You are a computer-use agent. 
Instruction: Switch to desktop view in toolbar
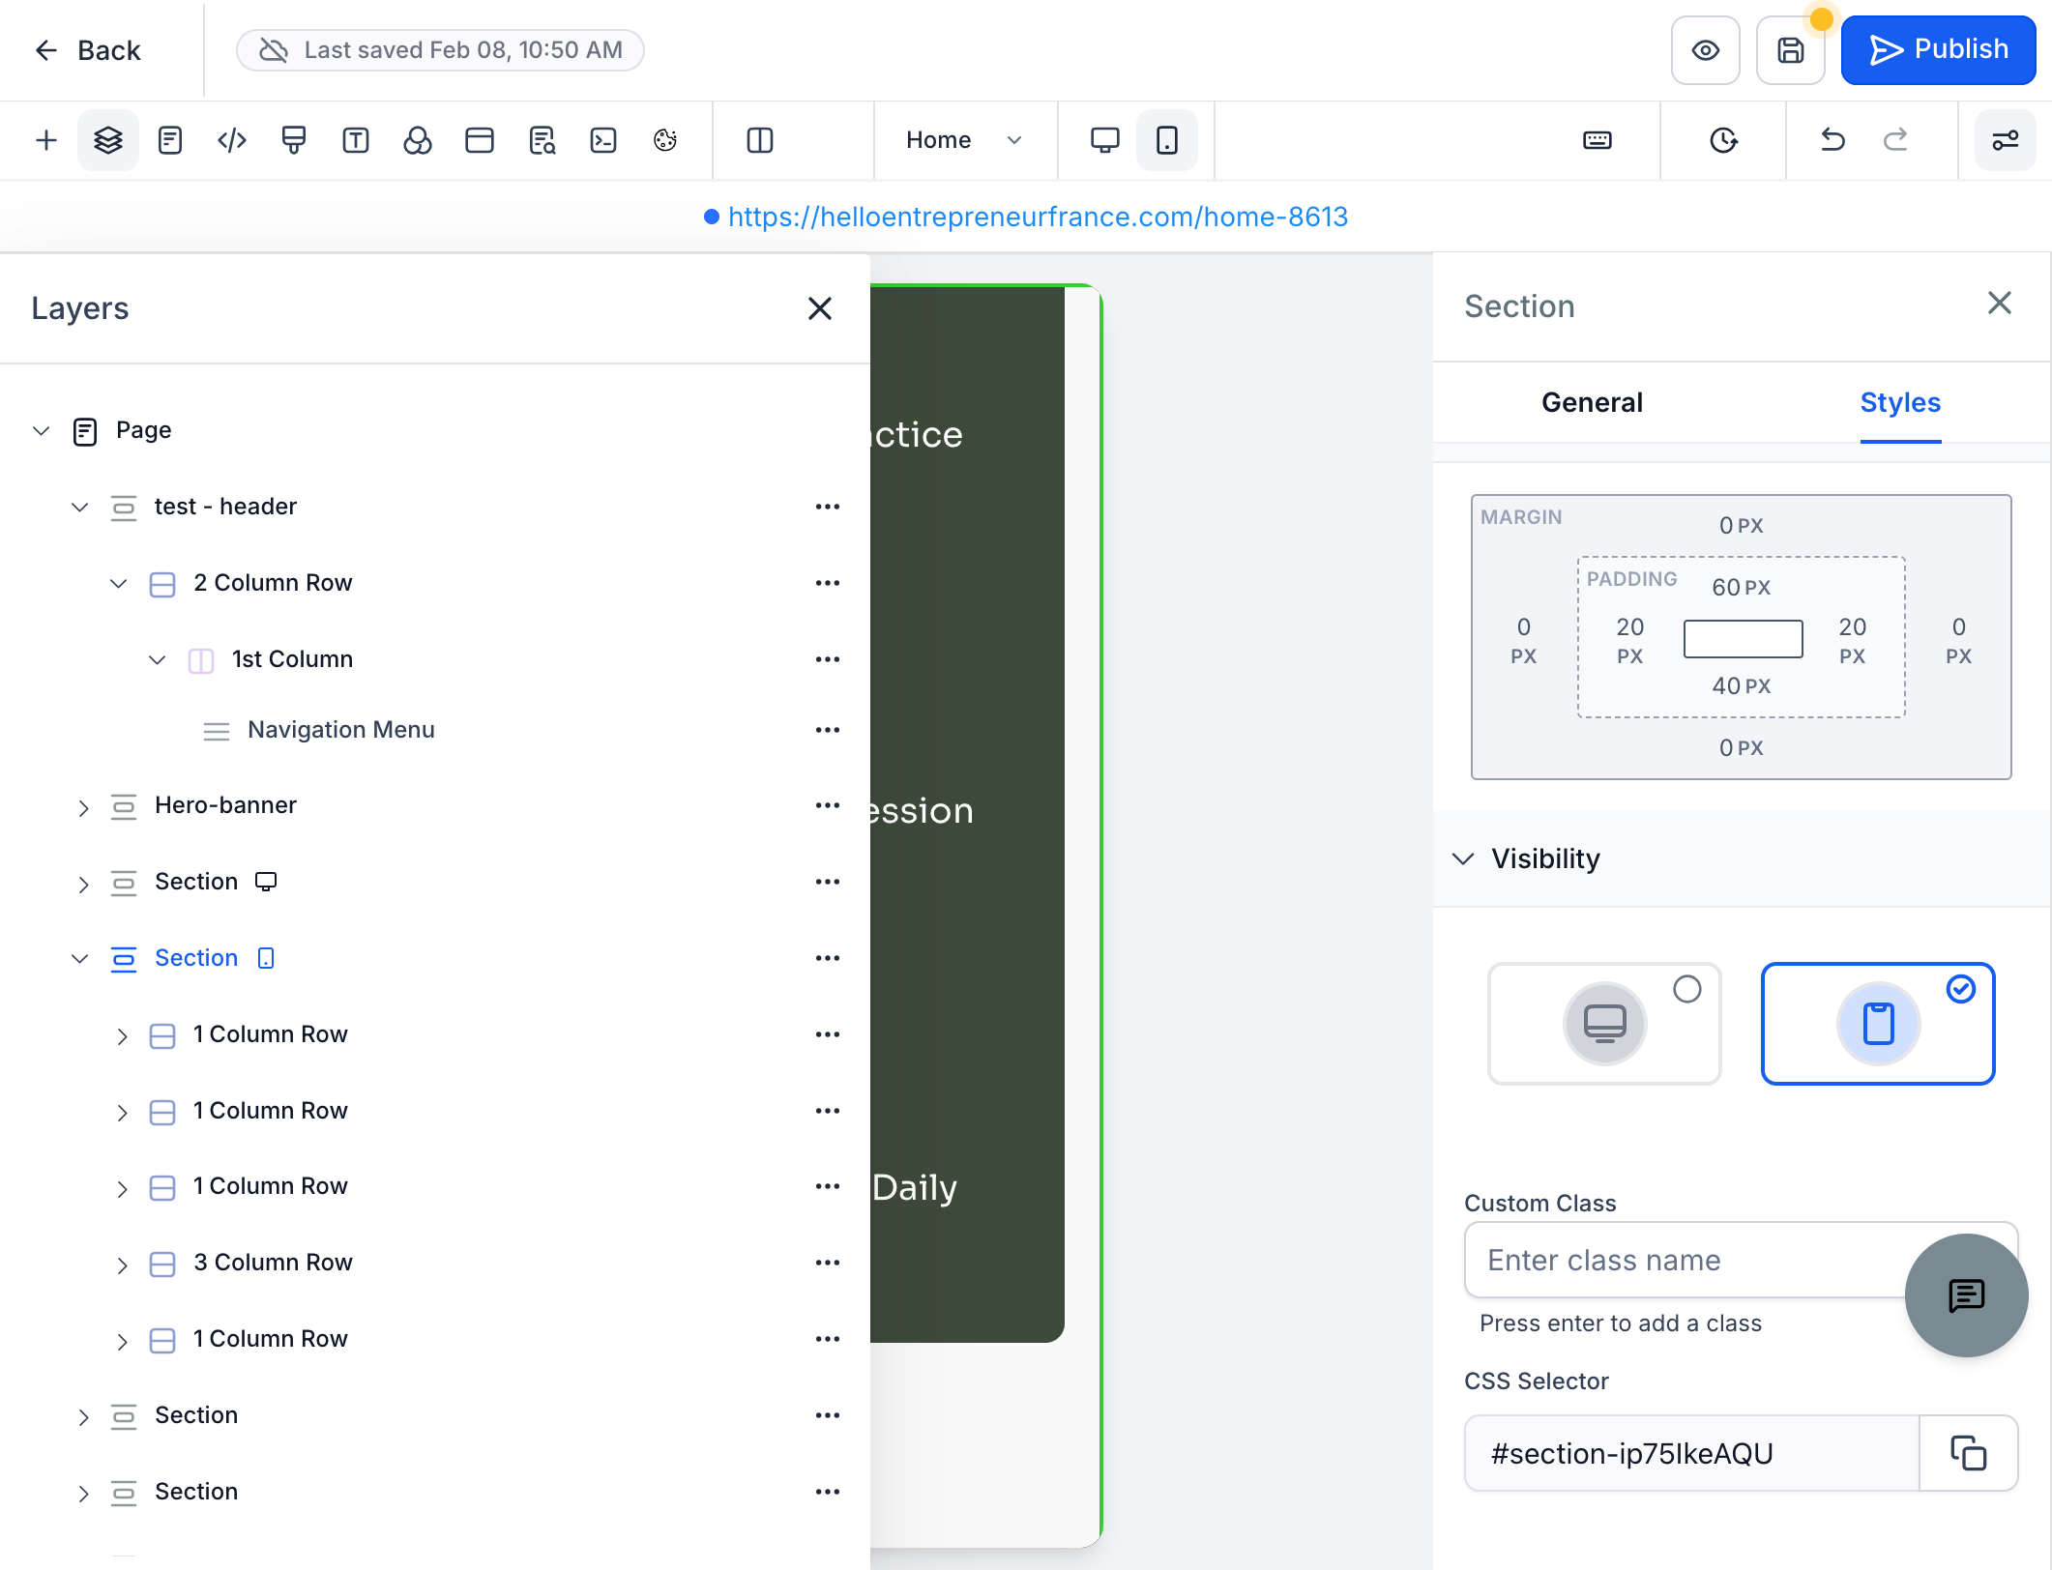tap(1104, 140)
